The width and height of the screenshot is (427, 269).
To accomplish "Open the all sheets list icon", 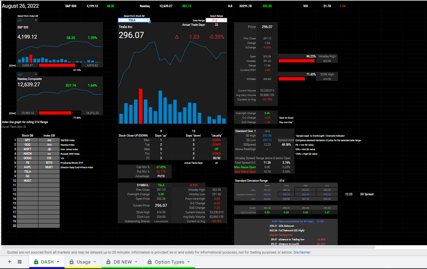I will pyautogui.click(x=20, y=262).
